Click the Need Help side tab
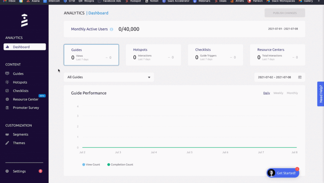 coord(321,94)
